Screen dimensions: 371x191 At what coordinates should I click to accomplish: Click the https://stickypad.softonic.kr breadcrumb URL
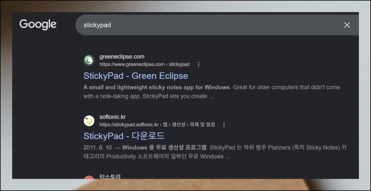[157, 125]
